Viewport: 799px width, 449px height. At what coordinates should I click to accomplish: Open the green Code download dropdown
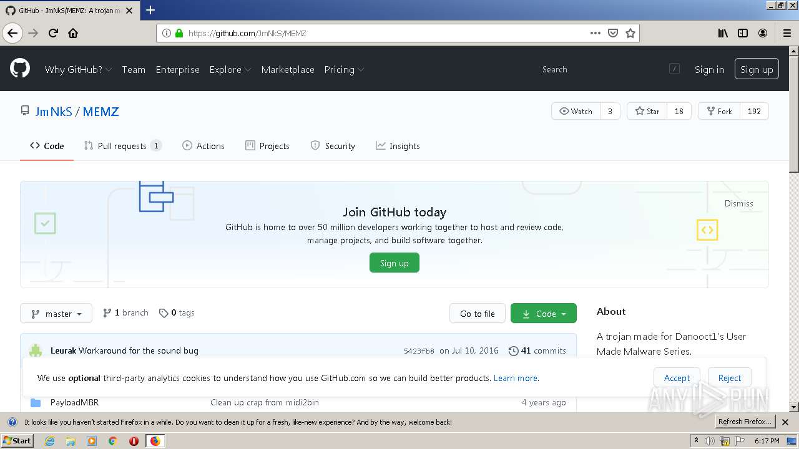(544, 313)
